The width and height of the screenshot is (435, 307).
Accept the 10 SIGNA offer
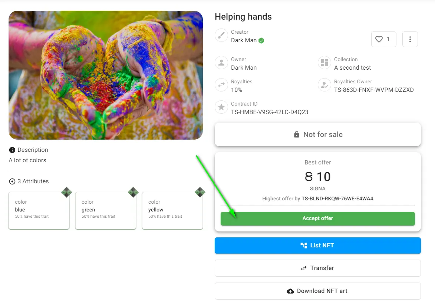point(318,218)
